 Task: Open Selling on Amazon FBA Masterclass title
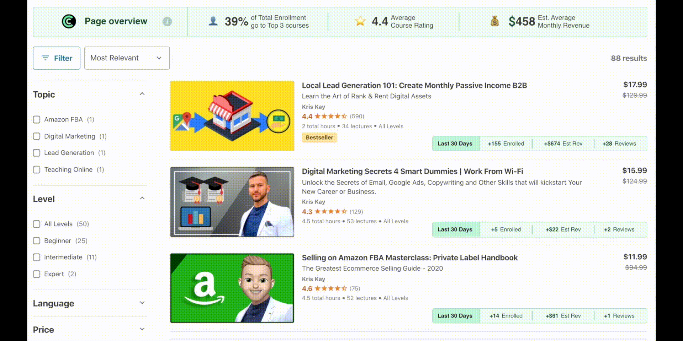410,258
